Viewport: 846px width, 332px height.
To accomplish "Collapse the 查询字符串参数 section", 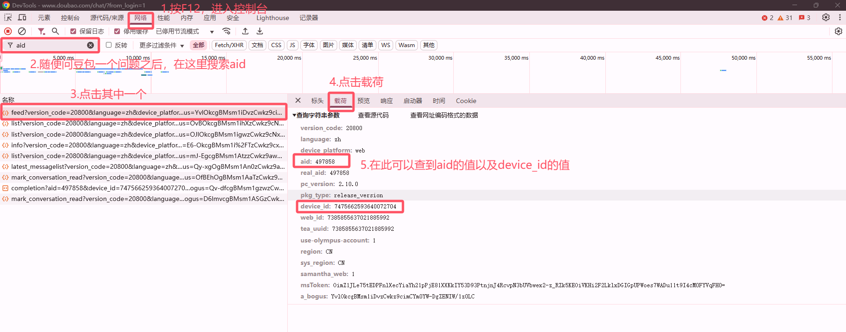I will point(316,115).
